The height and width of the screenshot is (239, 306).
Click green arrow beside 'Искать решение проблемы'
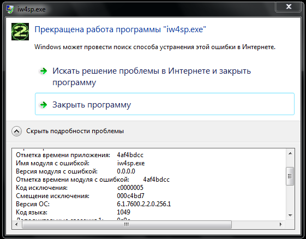point(43,71)
